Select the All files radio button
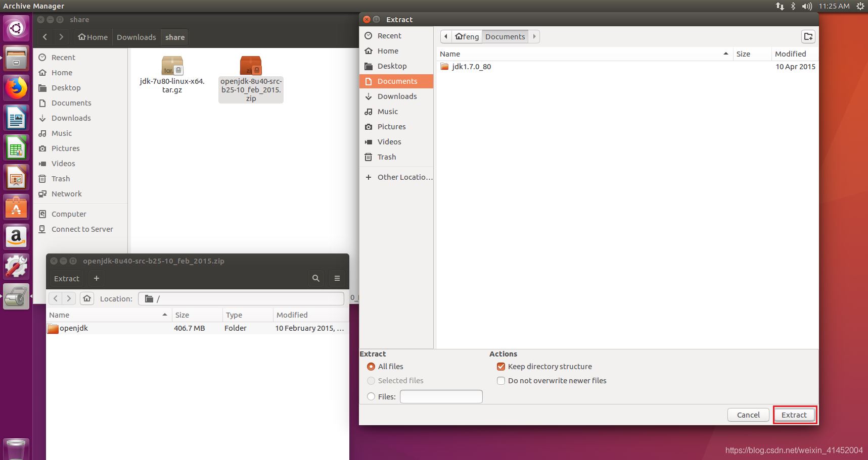Viewport: 868px width, 460px height. click(371, 367)
